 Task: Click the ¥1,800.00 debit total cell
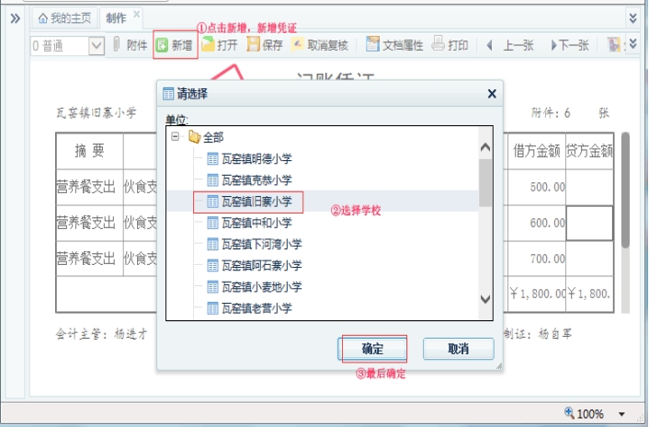coord(537,294)
